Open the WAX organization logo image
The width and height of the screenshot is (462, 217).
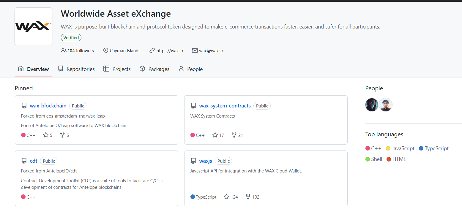coord(34,26)
